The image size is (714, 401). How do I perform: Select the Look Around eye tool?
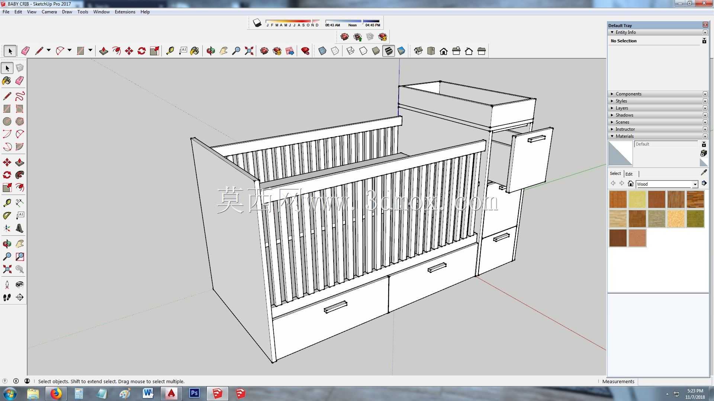[x=20, y=285]
